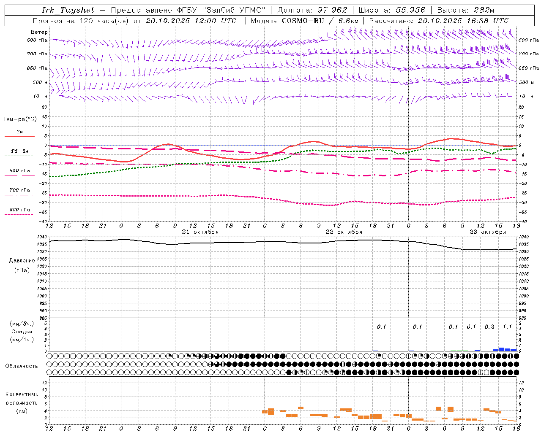Viewport: 541px width, 432px height.
Task: Click the Рассчитано: 20.10.2025 16:38 UTC text
Action: click(x=439, y=21)
